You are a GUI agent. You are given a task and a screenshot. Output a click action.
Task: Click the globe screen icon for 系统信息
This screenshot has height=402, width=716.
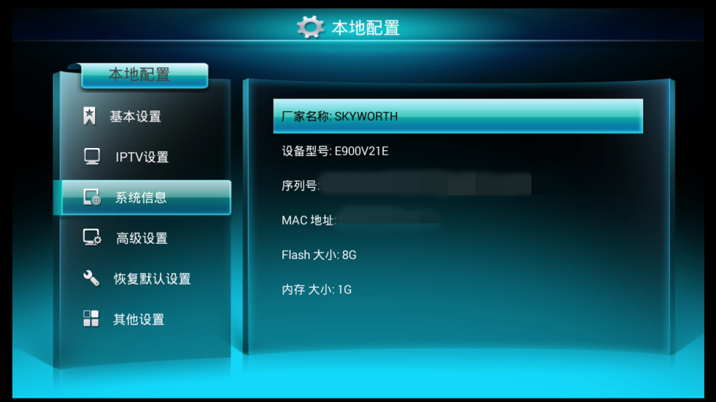[92, 198]
